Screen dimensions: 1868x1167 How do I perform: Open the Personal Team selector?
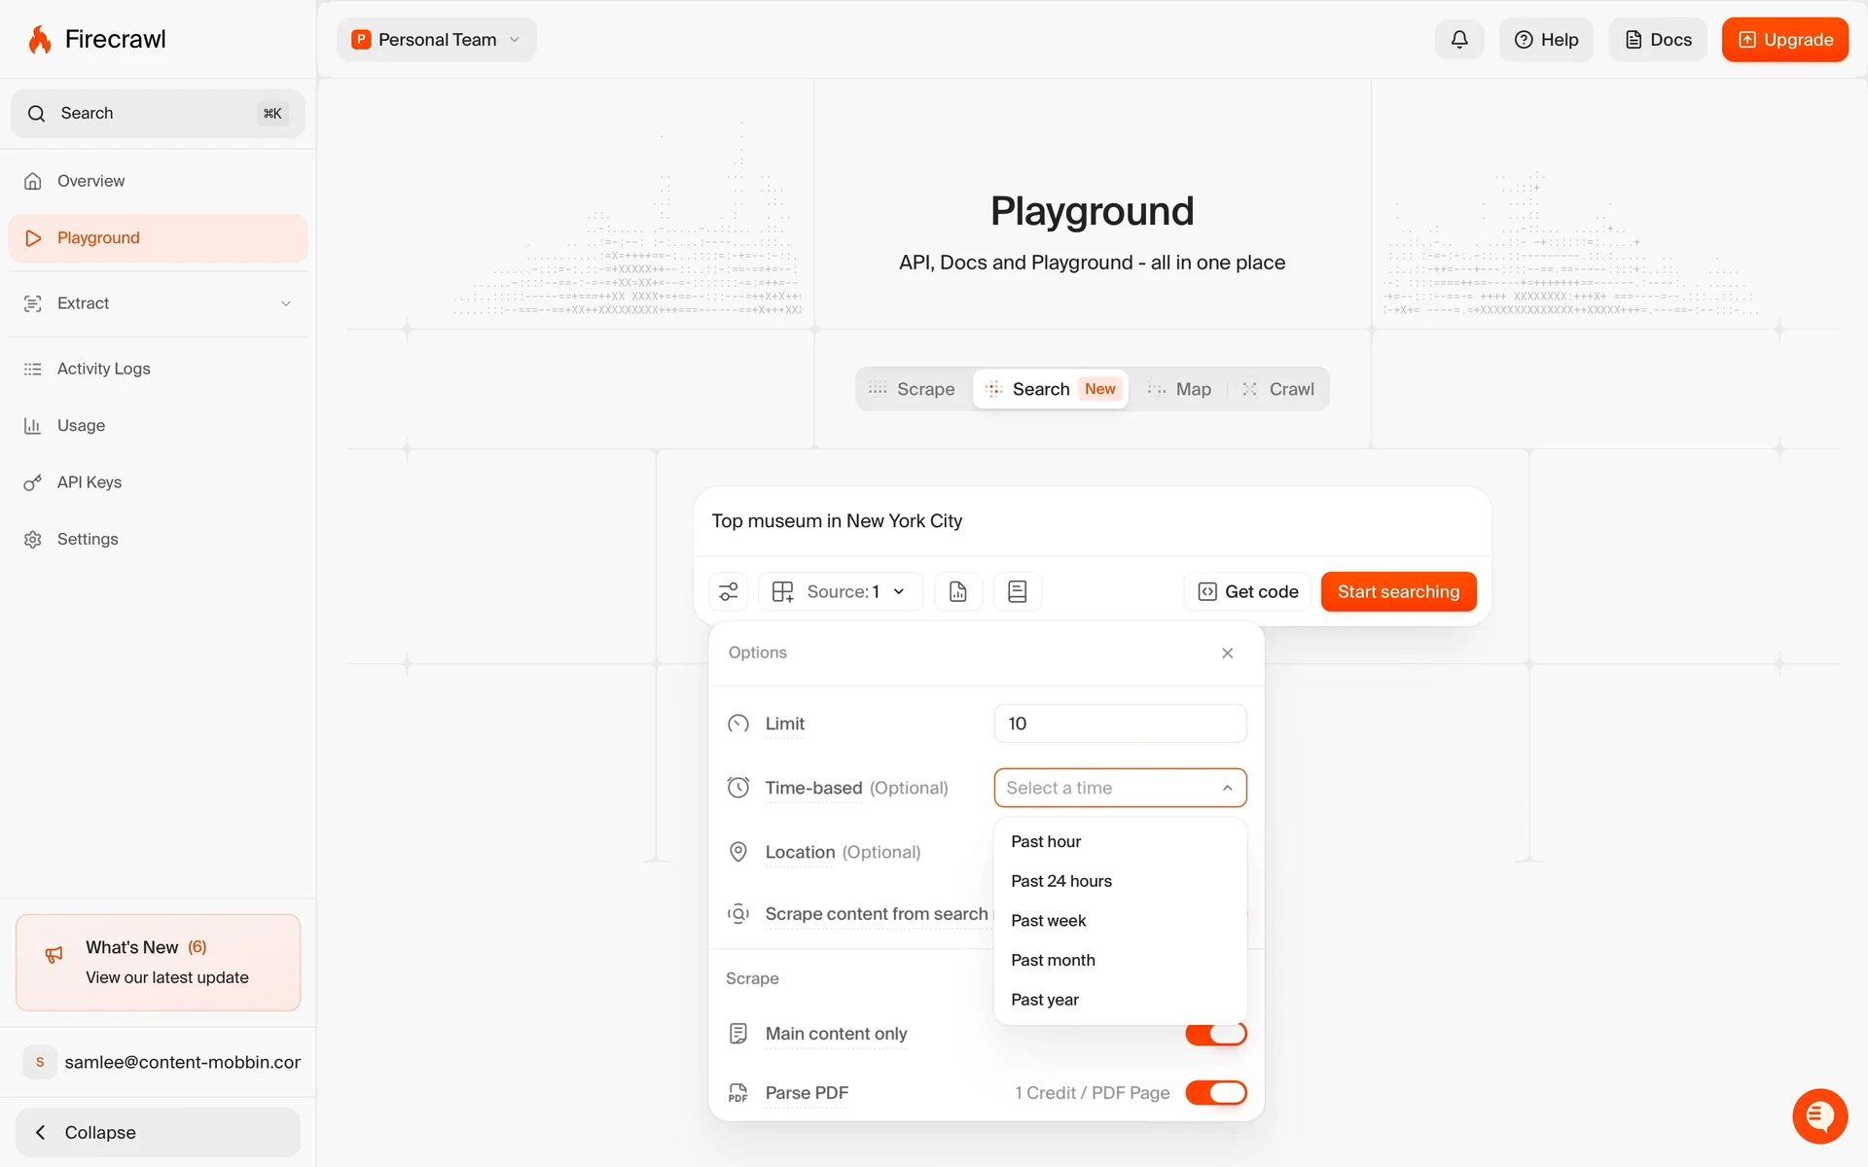coord(437,40)
